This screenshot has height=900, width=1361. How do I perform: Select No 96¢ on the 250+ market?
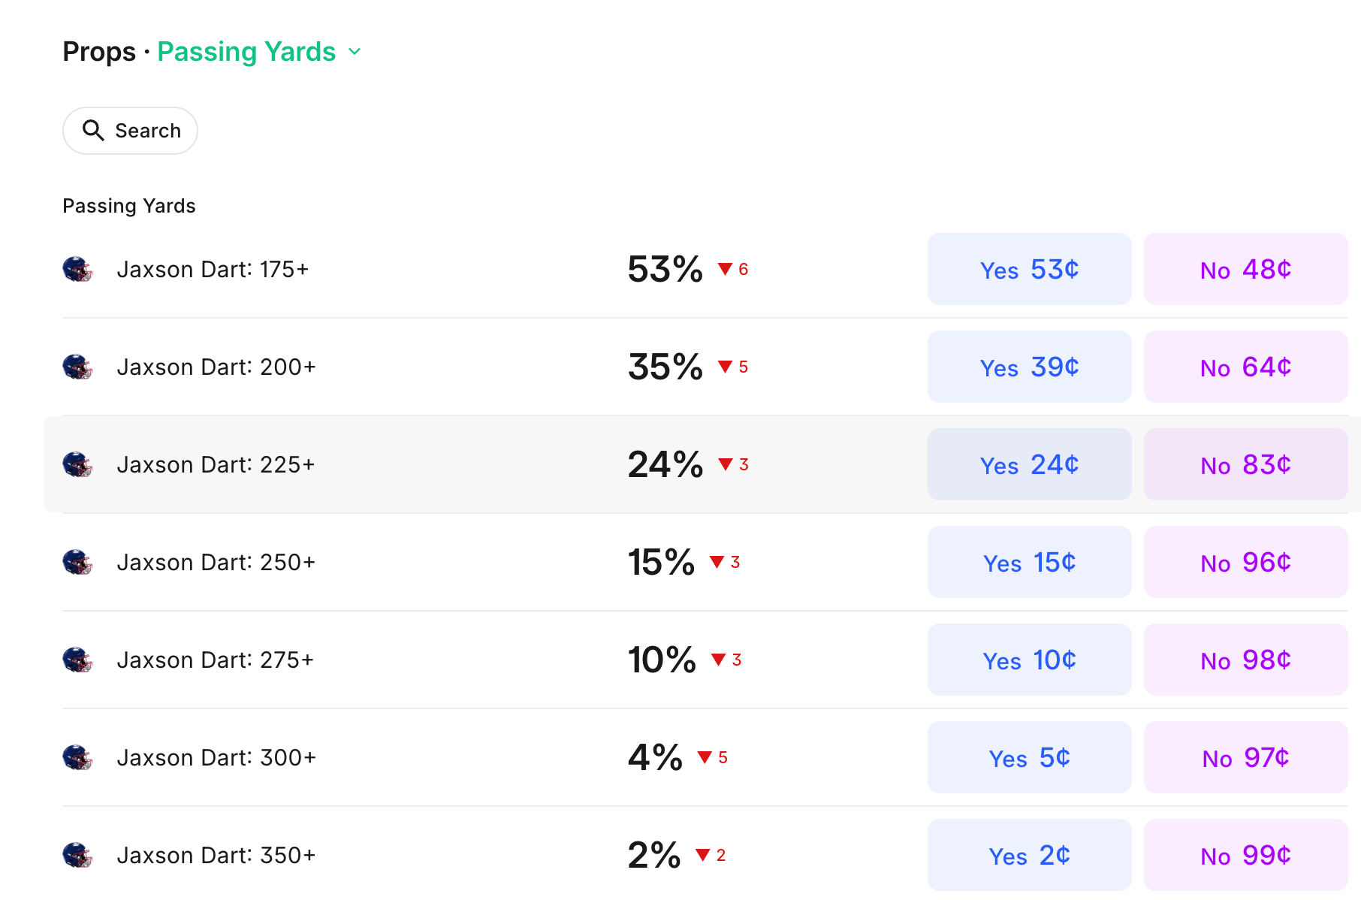1245,562
